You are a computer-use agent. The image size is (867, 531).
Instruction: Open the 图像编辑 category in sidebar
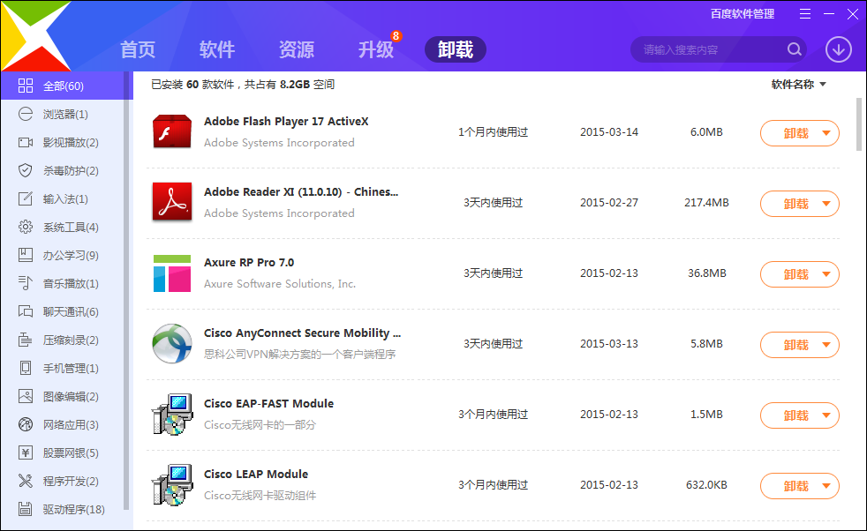pos(25,396)
